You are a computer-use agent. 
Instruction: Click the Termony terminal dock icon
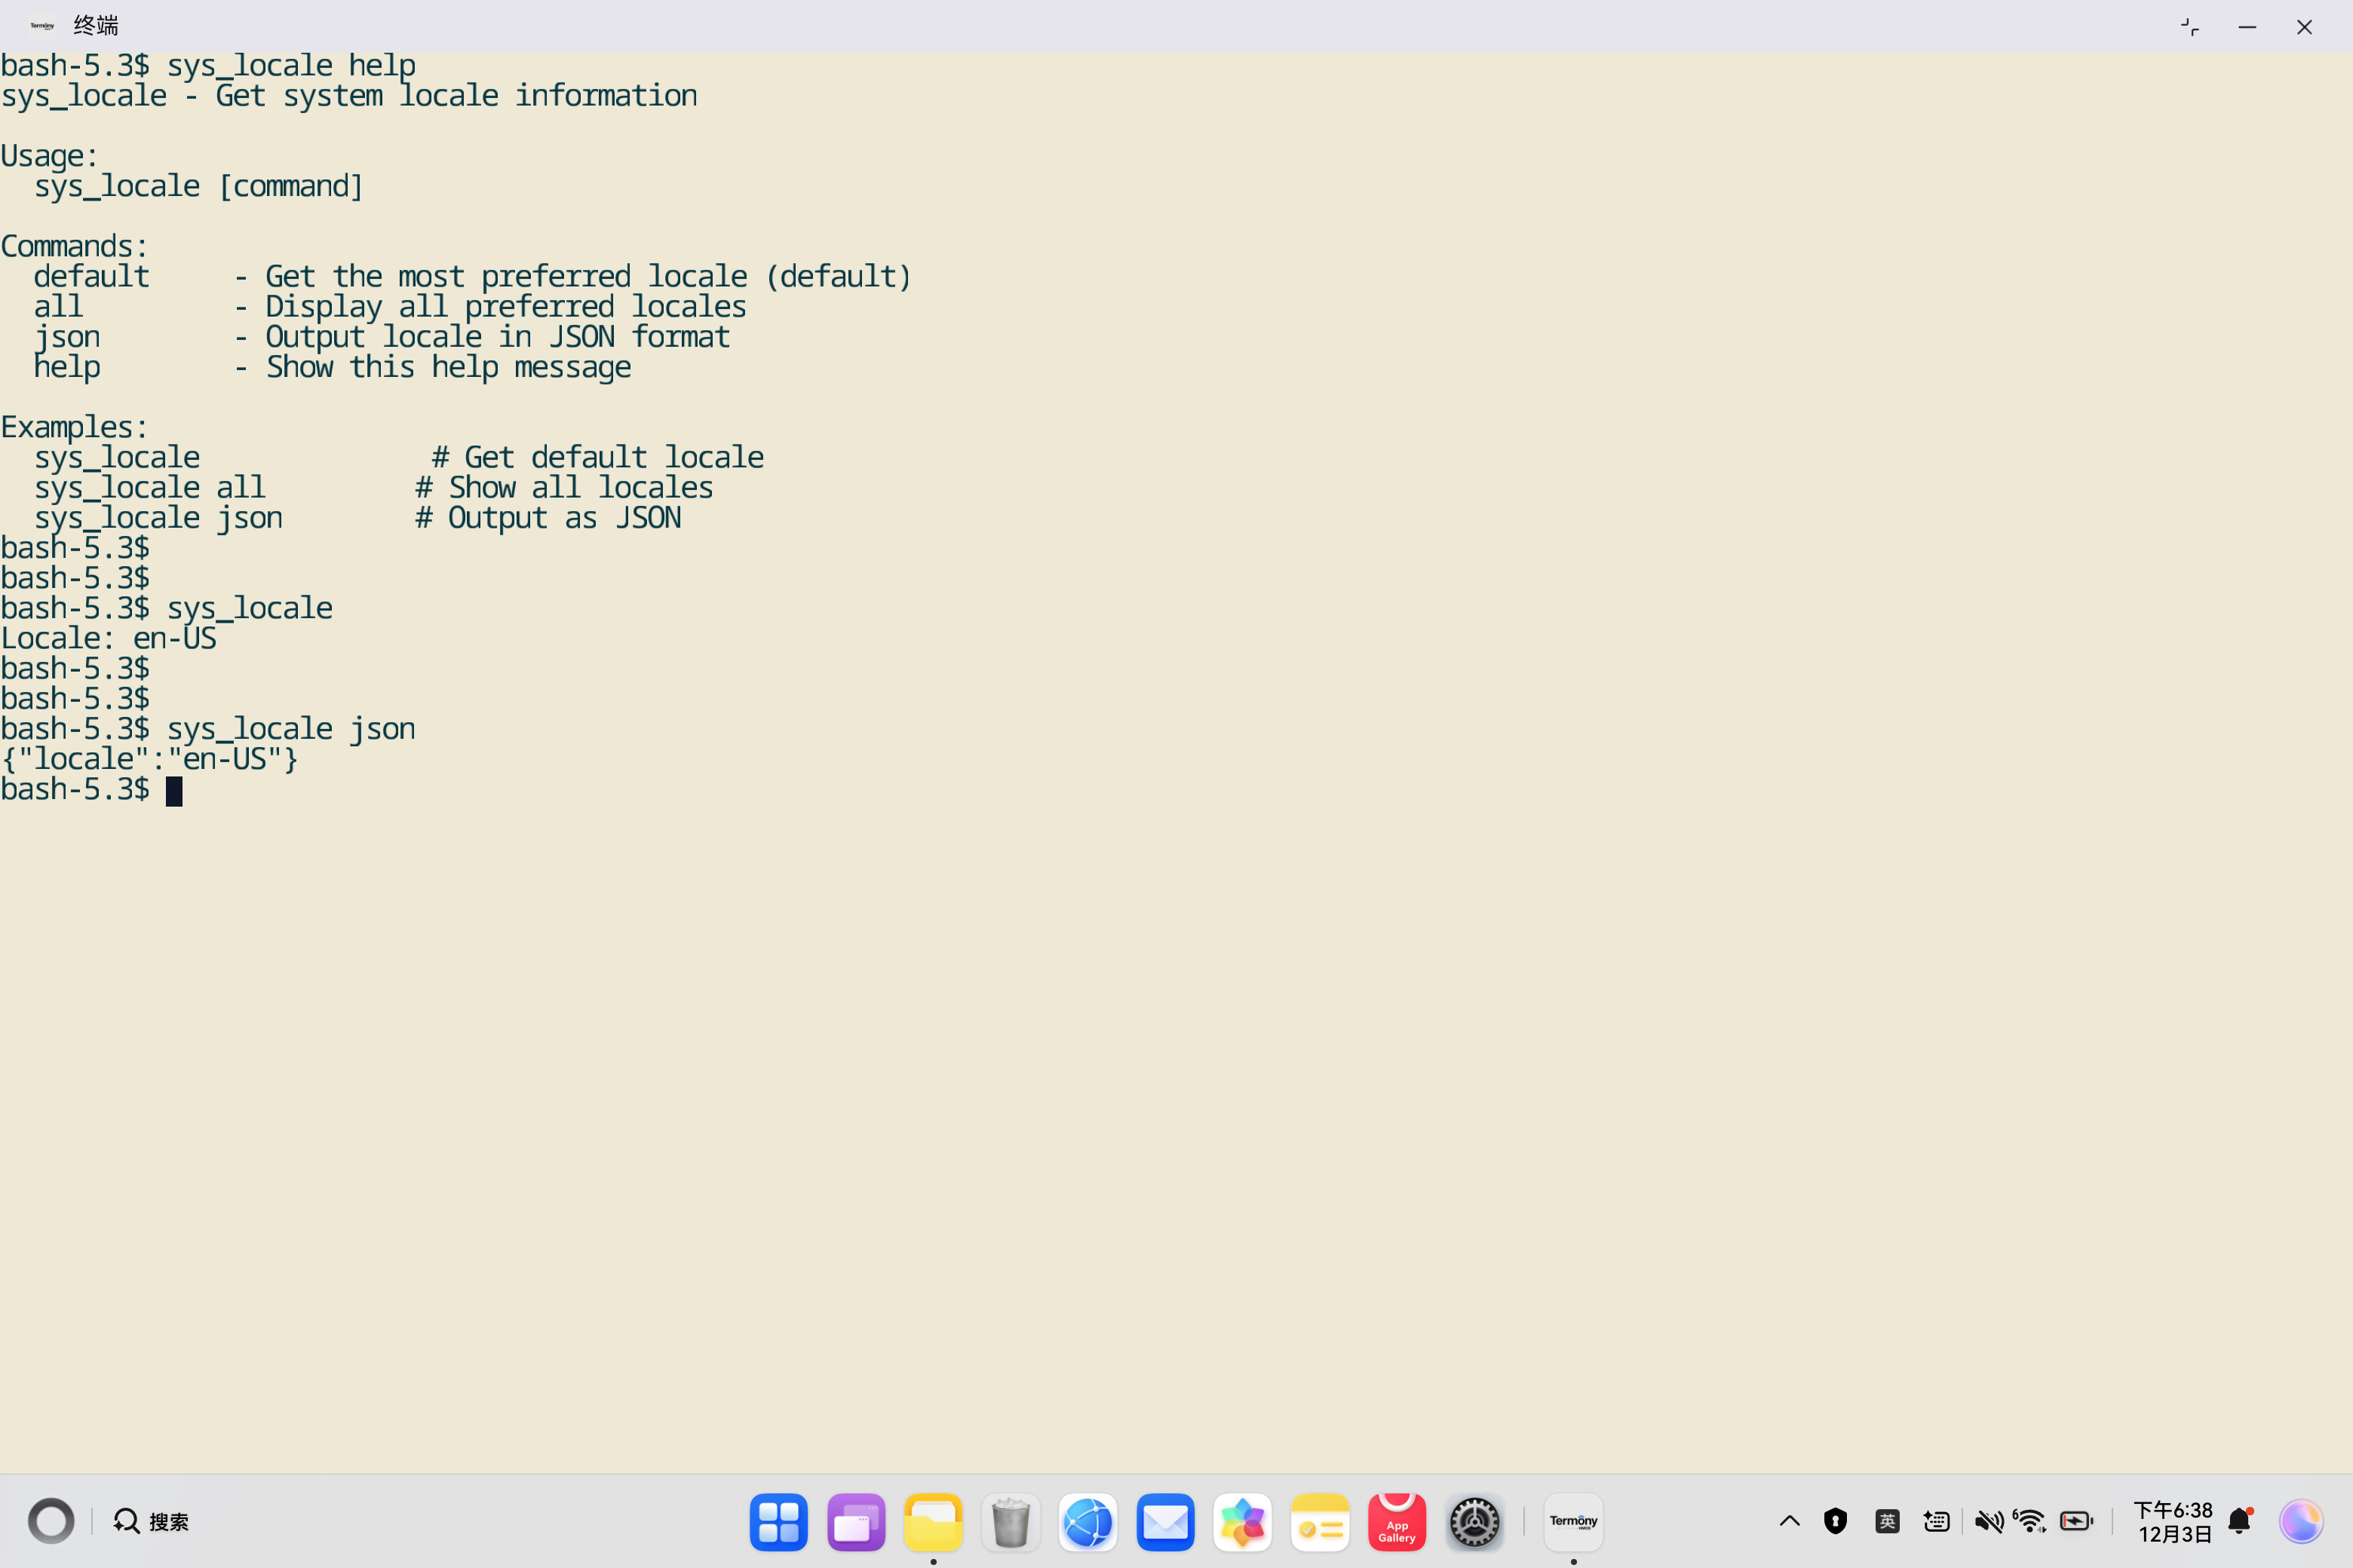(1572, 1522)
